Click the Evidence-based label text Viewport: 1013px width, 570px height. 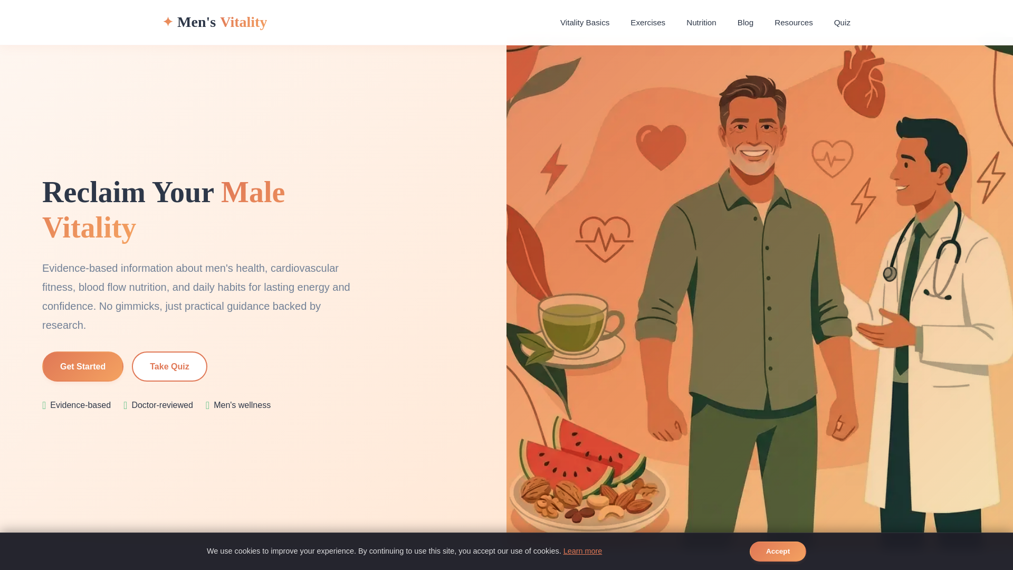coord(80,405)
